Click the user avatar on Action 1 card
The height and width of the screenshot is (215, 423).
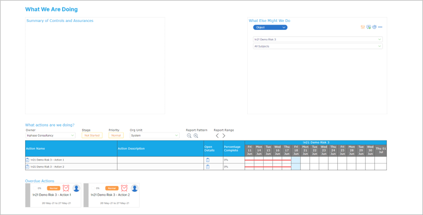pyautogui.click(x=76, y=188)
